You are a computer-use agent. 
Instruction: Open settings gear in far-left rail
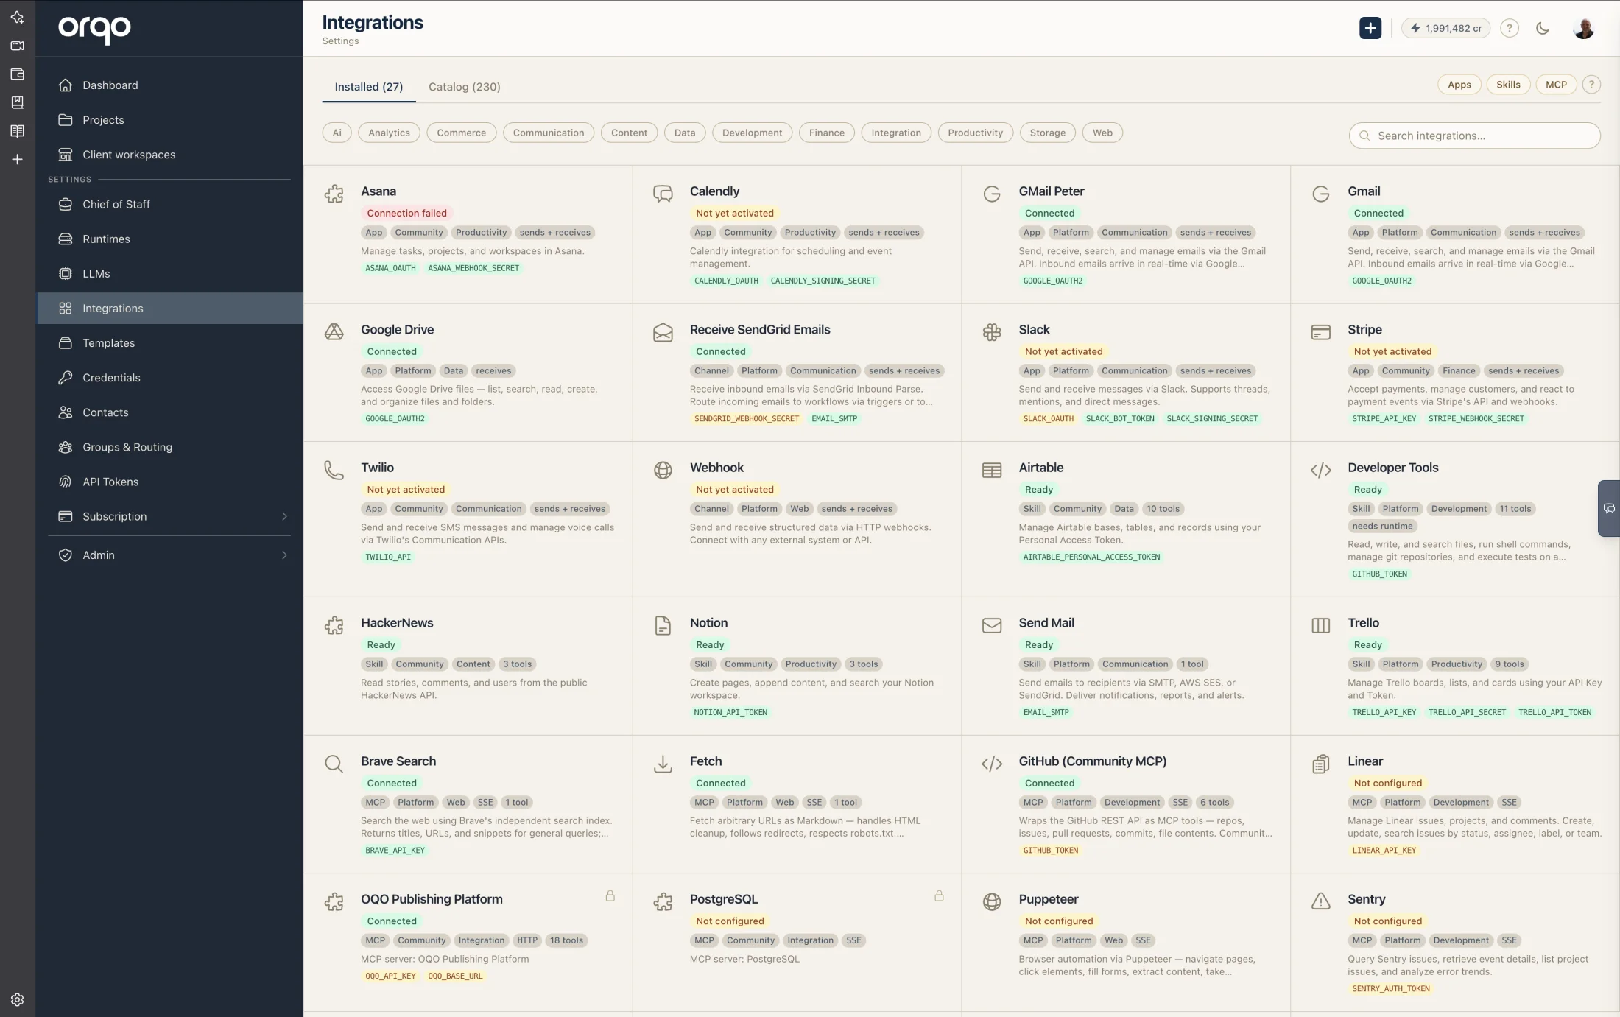[x=18, y=999]
